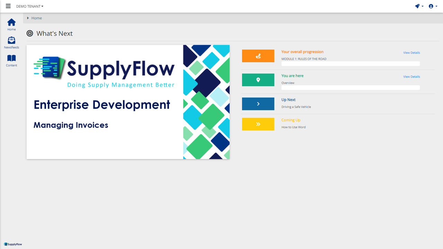
Task: Open Newsfeeds from the sidebar
Action: pos(11,41)
